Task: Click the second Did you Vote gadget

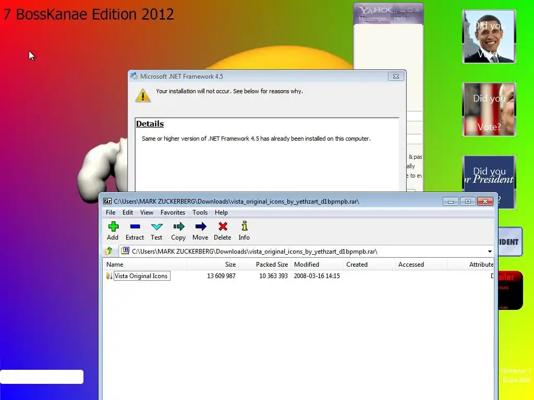Action: coord(489,109)
